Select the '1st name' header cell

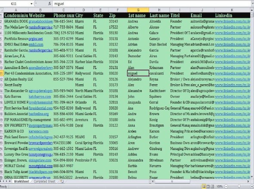pos(138,15)
